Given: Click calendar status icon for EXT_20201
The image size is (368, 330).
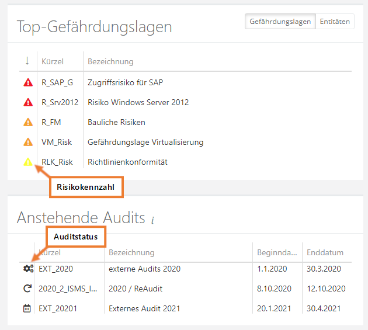Looking at the screenshot, I should [27, 308].
